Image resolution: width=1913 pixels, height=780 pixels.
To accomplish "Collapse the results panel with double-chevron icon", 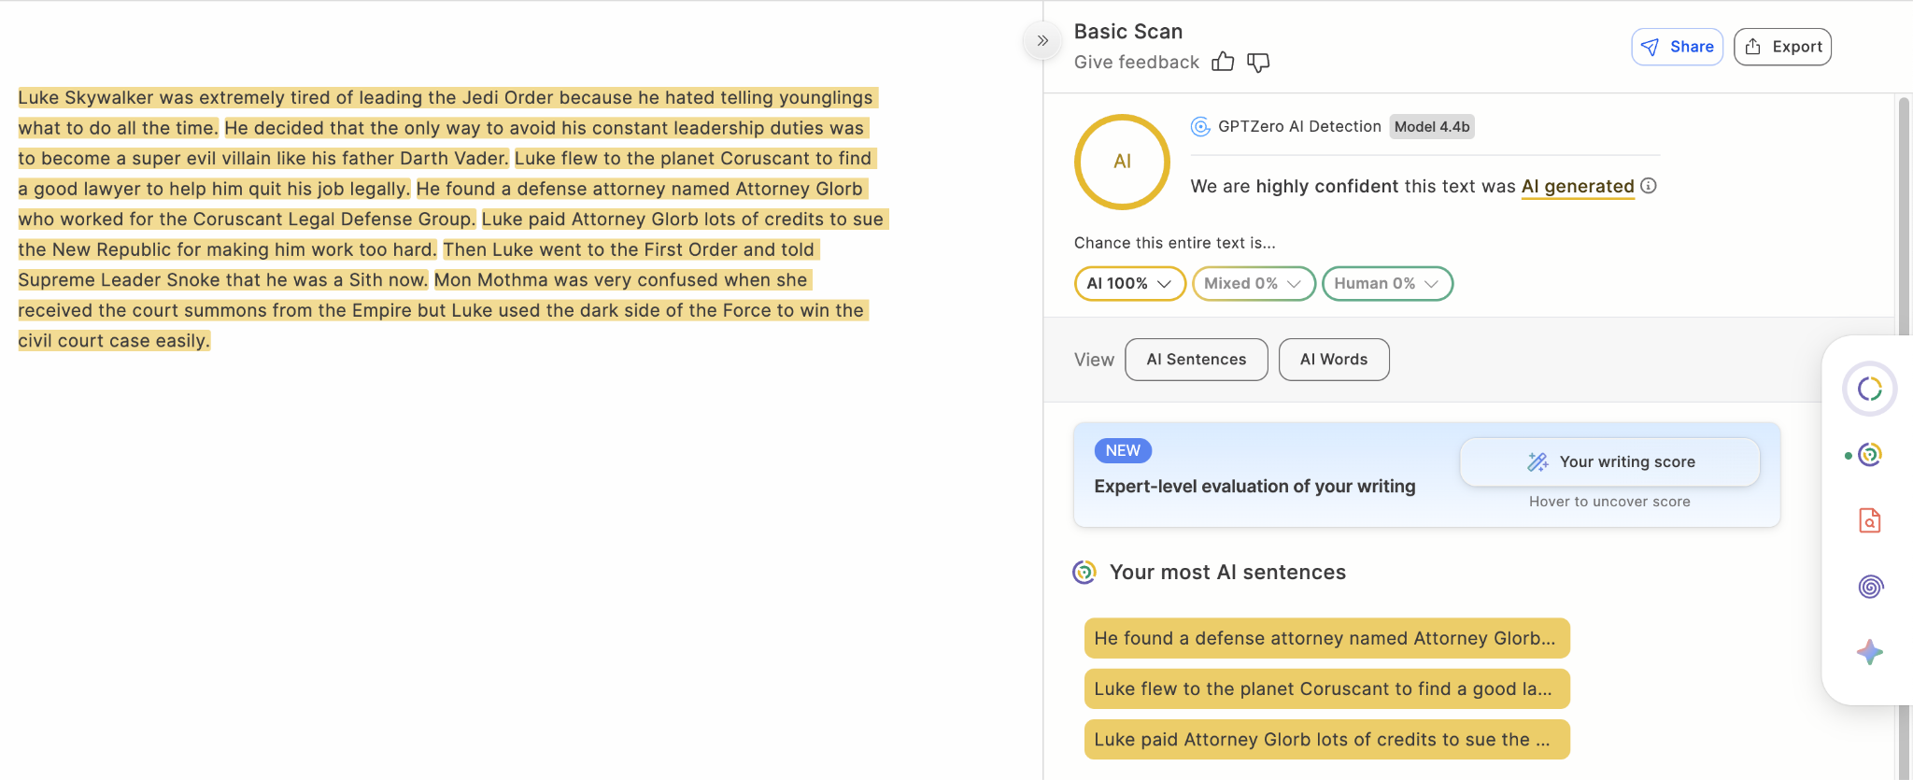I will point(1042,41).
